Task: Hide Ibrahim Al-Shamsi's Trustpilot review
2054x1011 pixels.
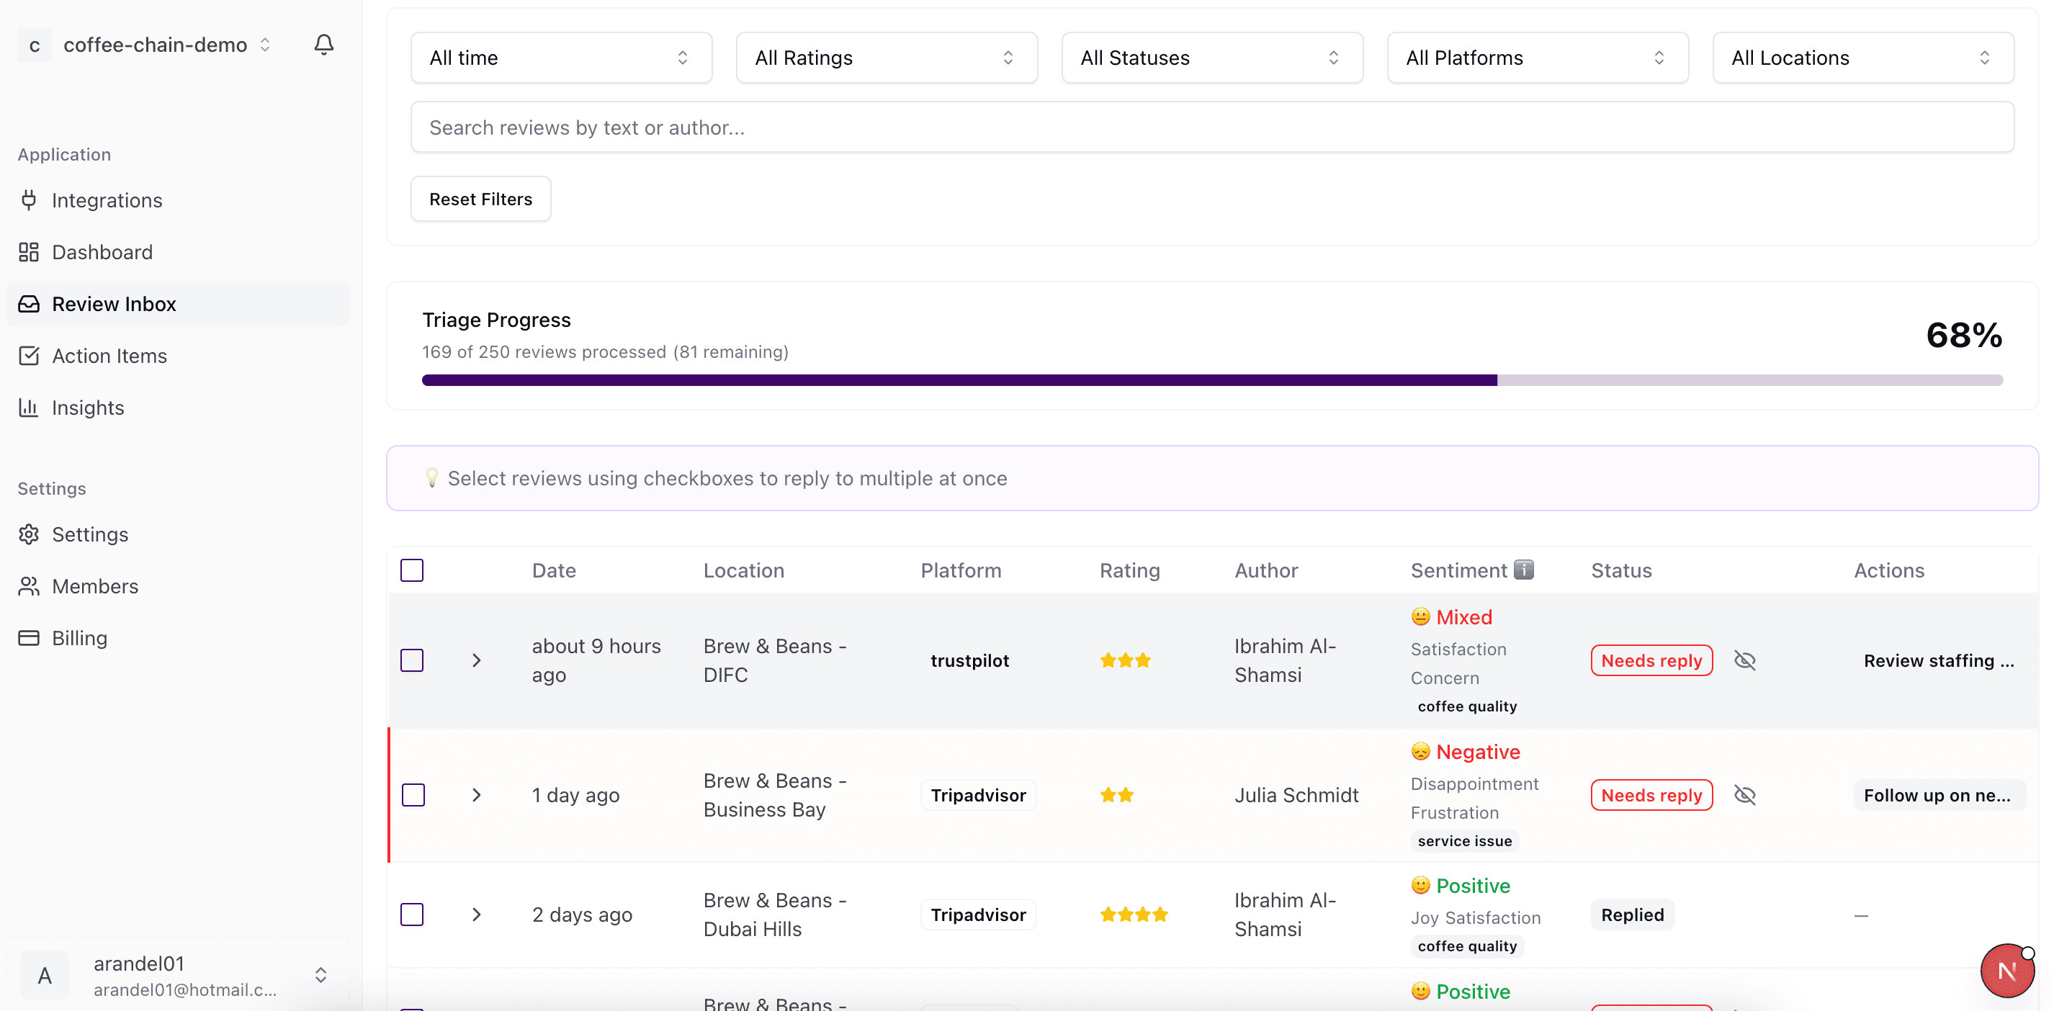Action: 1746,660
